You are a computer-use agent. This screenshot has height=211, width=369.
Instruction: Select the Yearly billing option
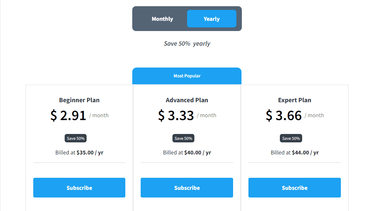pos(212,19)
